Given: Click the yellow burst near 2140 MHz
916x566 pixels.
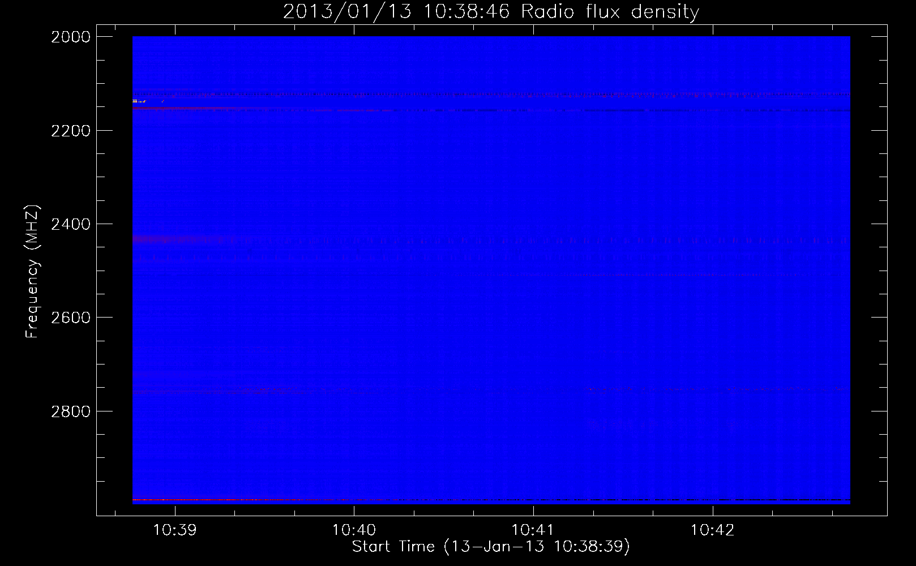Looking at the screenshot, I should [x=139, y=101].
